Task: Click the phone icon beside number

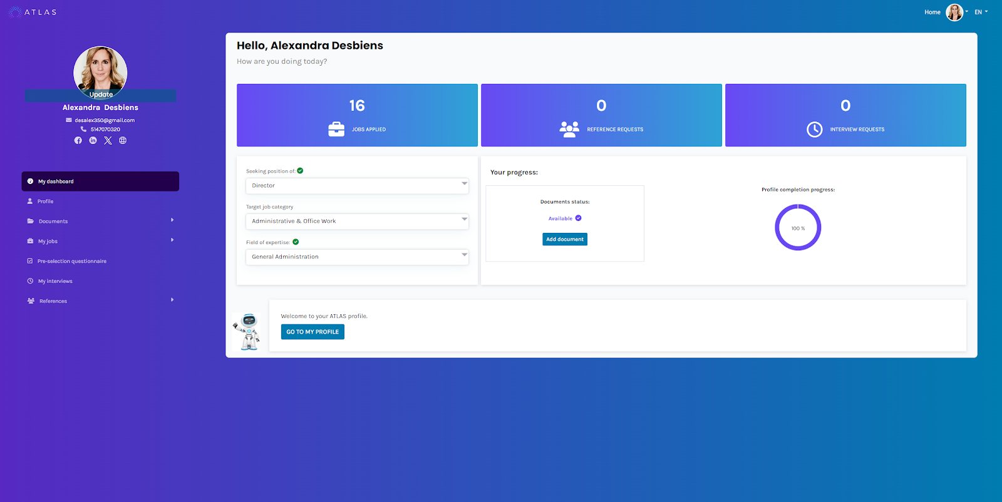Action: point(83,129)
